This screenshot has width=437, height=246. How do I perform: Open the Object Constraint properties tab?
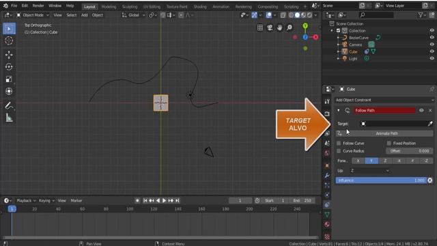tap(327, 205)
